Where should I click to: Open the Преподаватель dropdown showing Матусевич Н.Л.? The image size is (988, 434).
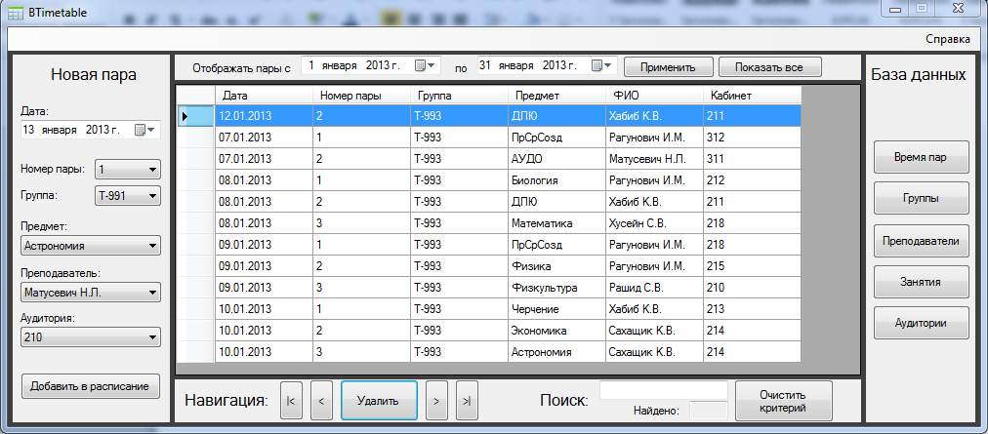(x=91, y=293)
